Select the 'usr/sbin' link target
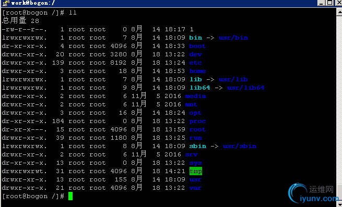The image size is (342, 207). pyautogui.click(x=240, y=146)
